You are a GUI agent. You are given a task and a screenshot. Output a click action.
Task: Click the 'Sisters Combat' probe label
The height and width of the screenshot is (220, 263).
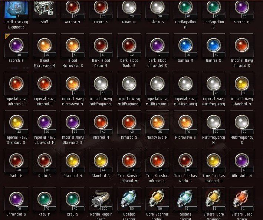pyautogui.click(x=185, y=217)
